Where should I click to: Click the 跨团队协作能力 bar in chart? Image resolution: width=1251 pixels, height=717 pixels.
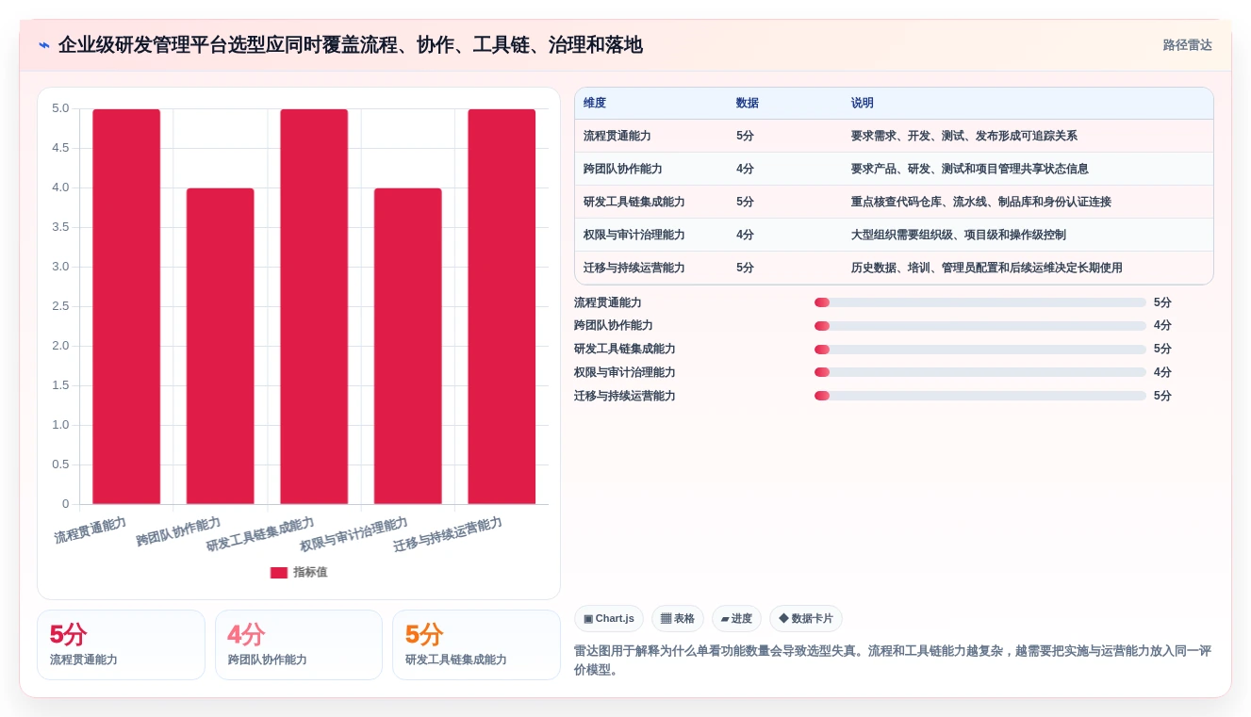tap(220, 346)
